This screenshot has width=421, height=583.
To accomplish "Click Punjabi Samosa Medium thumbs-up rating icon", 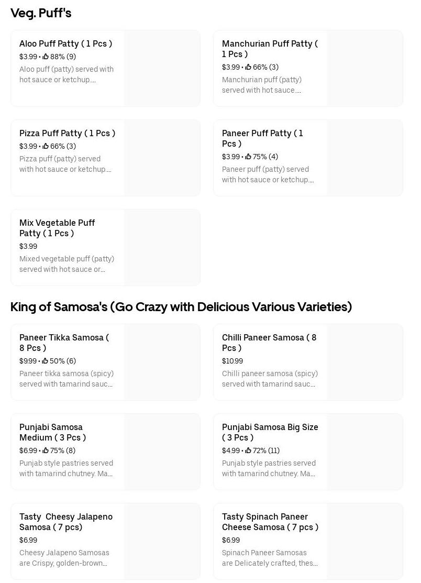I will click(46, 450).
